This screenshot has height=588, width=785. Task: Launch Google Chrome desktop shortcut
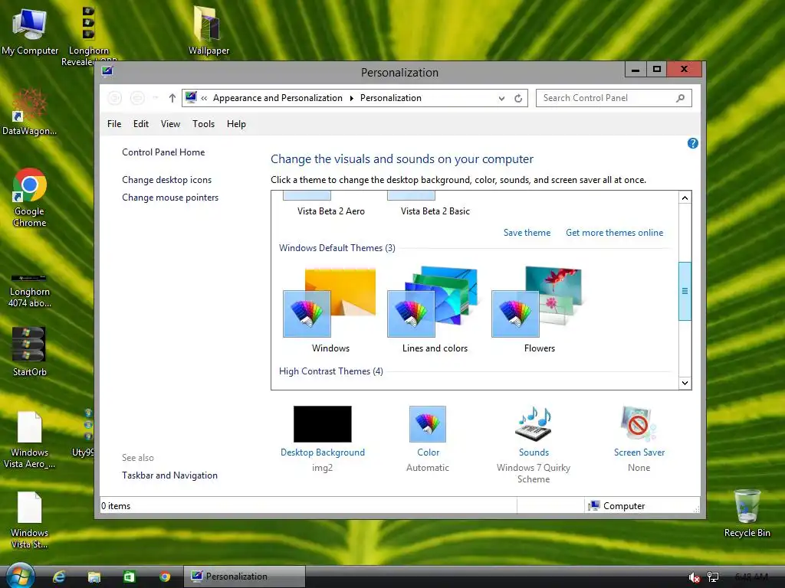[x=30, y=198]
